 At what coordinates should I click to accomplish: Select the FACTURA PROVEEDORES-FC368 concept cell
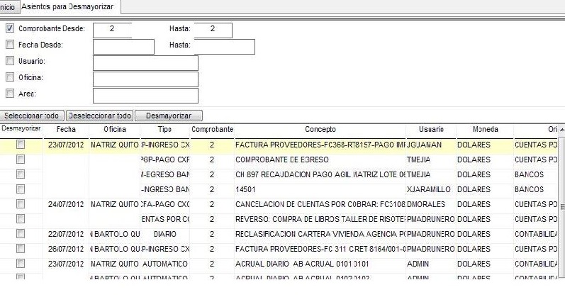[x=320, y=145]
